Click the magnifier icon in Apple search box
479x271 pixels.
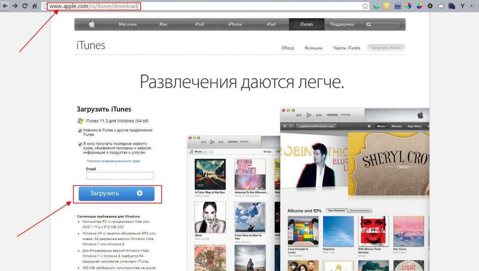click(369, 24)
